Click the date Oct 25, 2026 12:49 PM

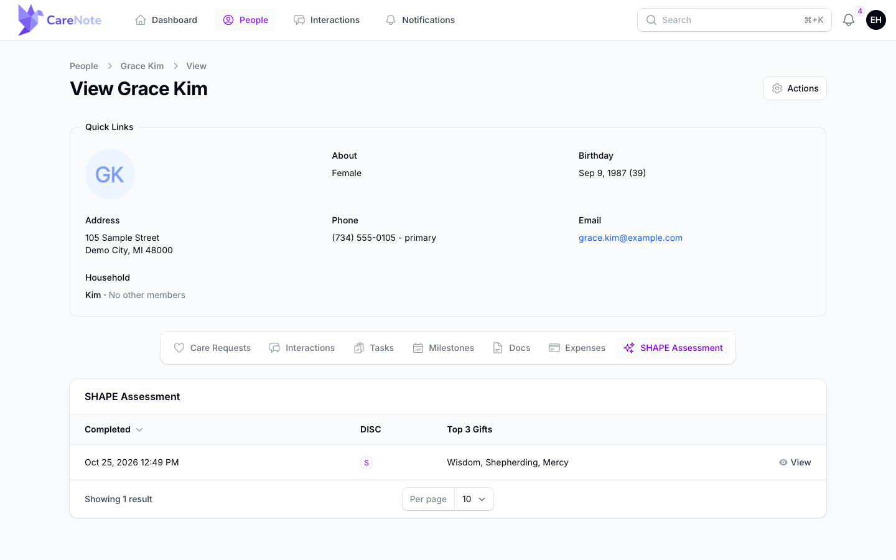point(132,462)
